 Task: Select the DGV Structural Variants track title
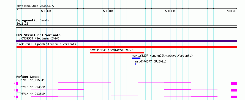tap(39, 35)
